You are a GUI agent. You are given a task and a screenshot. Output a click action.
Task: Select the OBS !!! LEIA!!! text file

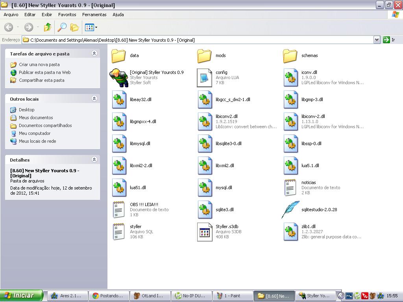[x=140, y=210]
